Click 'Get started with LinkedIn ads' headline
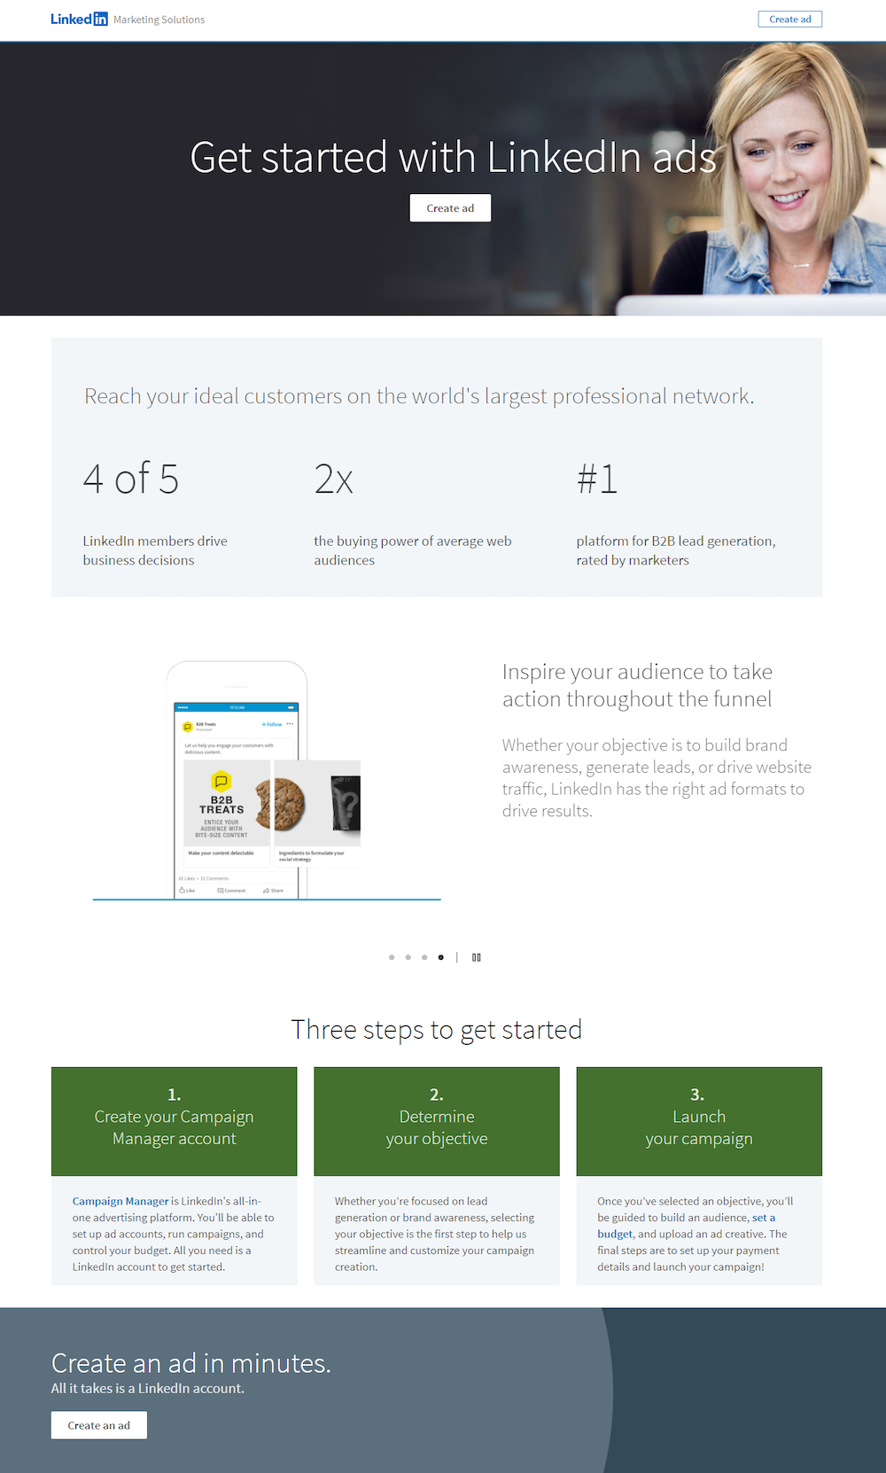886x1473 pixels. (453, 158)
